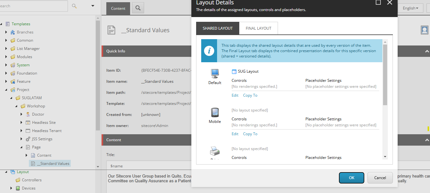The height and width of the screenshot is (193, 430).
Task: Click the System folder icon
Action: coord(13,65)
